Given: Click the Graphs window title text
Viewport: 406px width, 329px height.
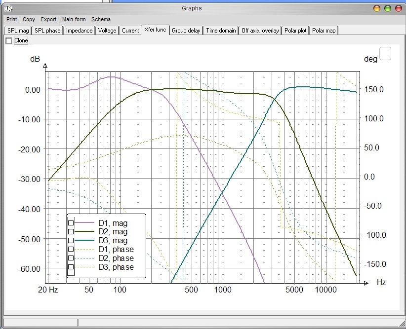Looking at the screenshot, I should 192,8.
